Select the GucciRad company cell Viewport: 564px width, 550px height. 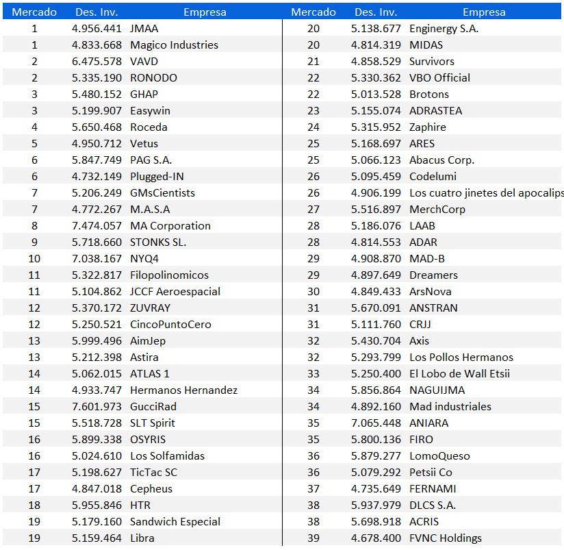[x=153, y=407]
